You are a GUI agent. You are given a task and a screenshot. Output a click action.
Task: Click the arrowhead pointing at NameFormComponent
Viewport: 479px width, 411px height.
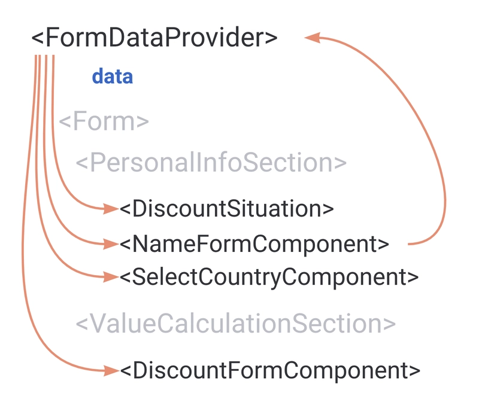coord(111,243)
